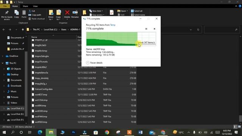This screenshot has width=242, height=136.
Task: Expand the OneDrive tree node
Action: point(3,56)
